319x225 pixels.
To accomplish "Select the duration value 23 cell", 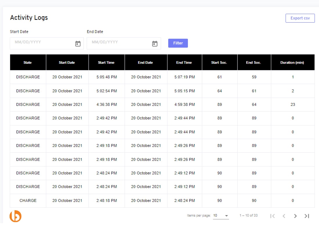I will click(x=293, y=104).
